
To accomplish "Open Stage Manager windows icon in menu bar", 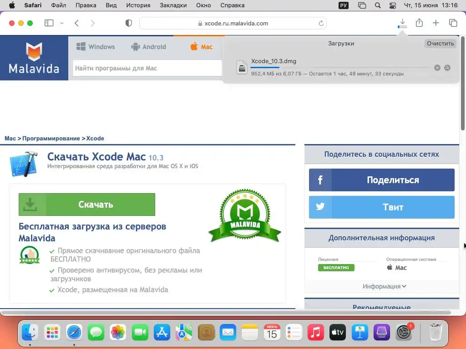I will pos(362,5).
